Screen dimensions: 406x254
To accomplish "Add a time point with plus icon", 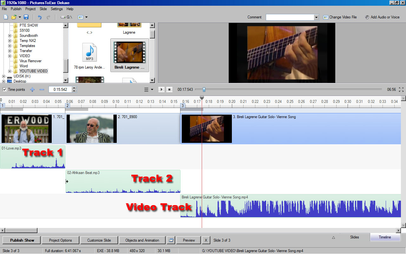I will [32, 90].
